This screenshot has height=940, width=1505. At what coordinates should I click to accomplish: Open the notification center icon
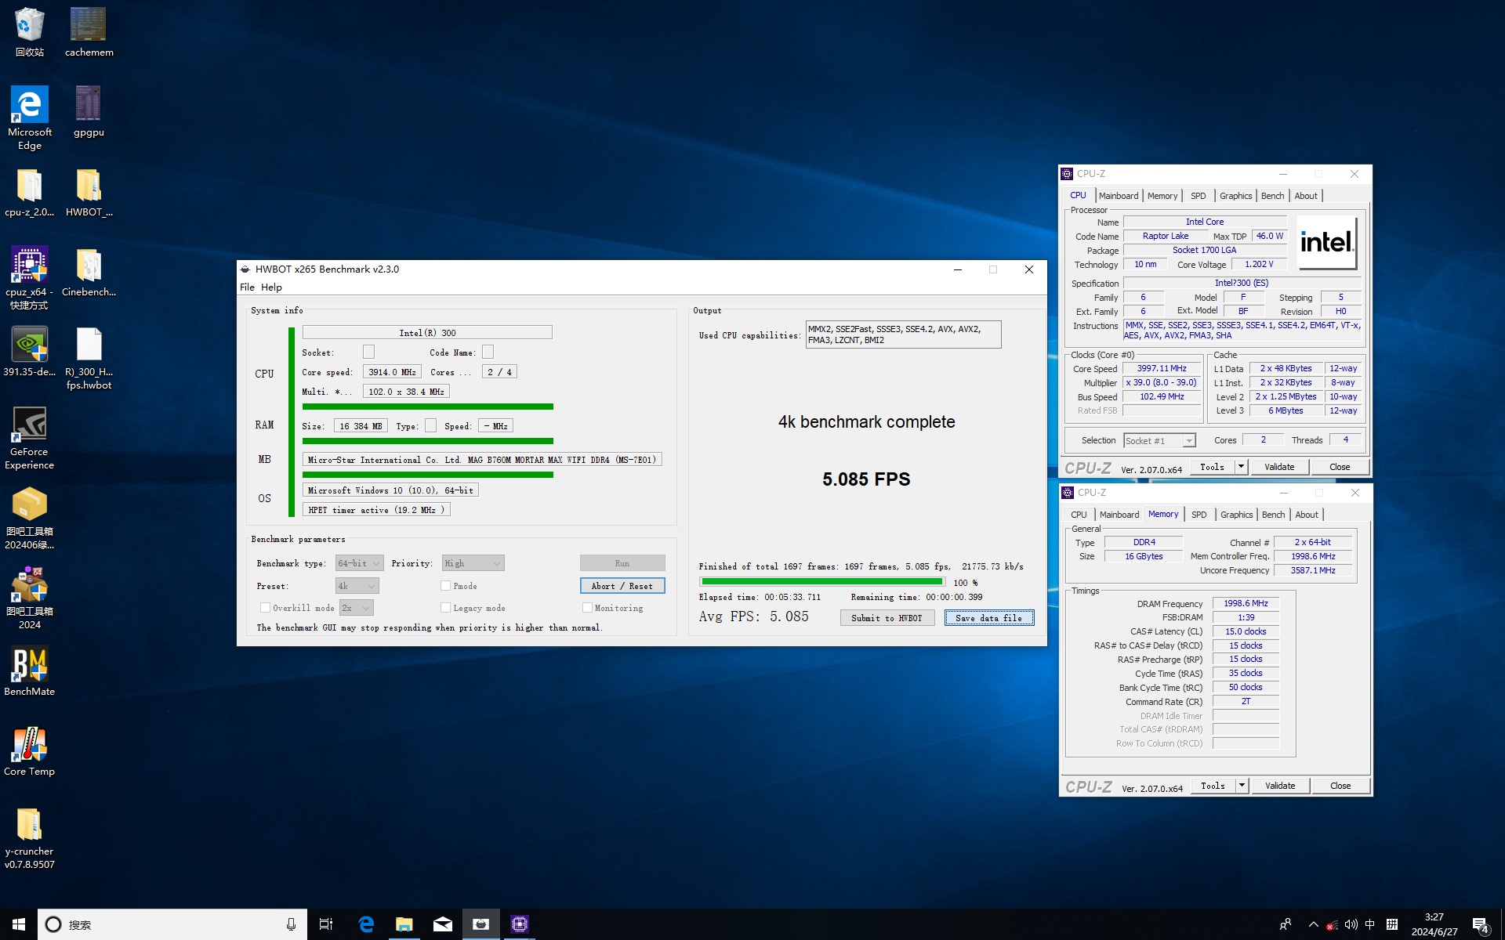point(1480,924)
